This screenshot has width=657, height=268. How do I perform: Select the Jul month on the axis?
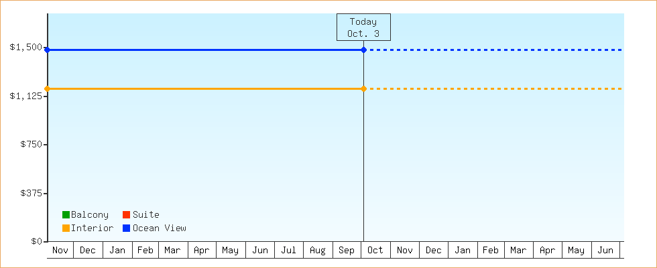pyautogui.click(x=289, y=250)
